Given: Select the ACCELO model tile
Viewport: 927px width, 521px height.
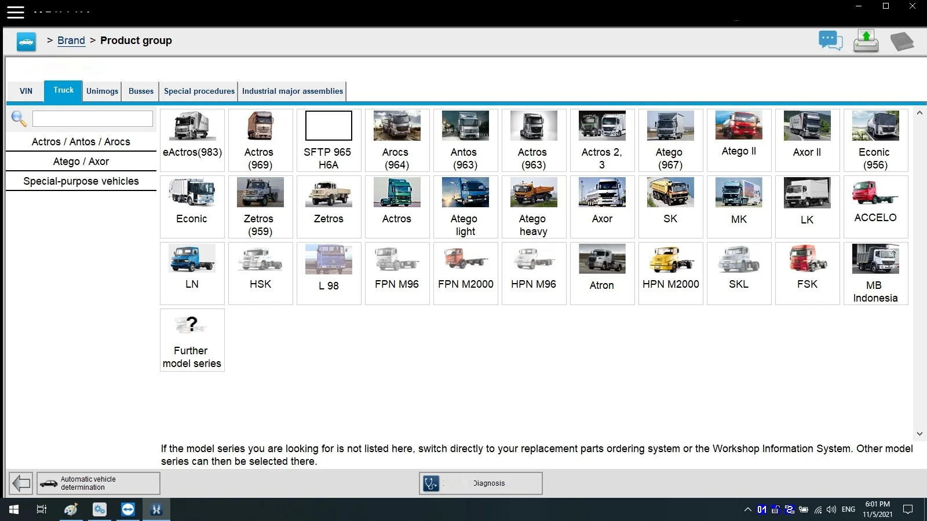Looking at the screenshot, I should [876, 207].
